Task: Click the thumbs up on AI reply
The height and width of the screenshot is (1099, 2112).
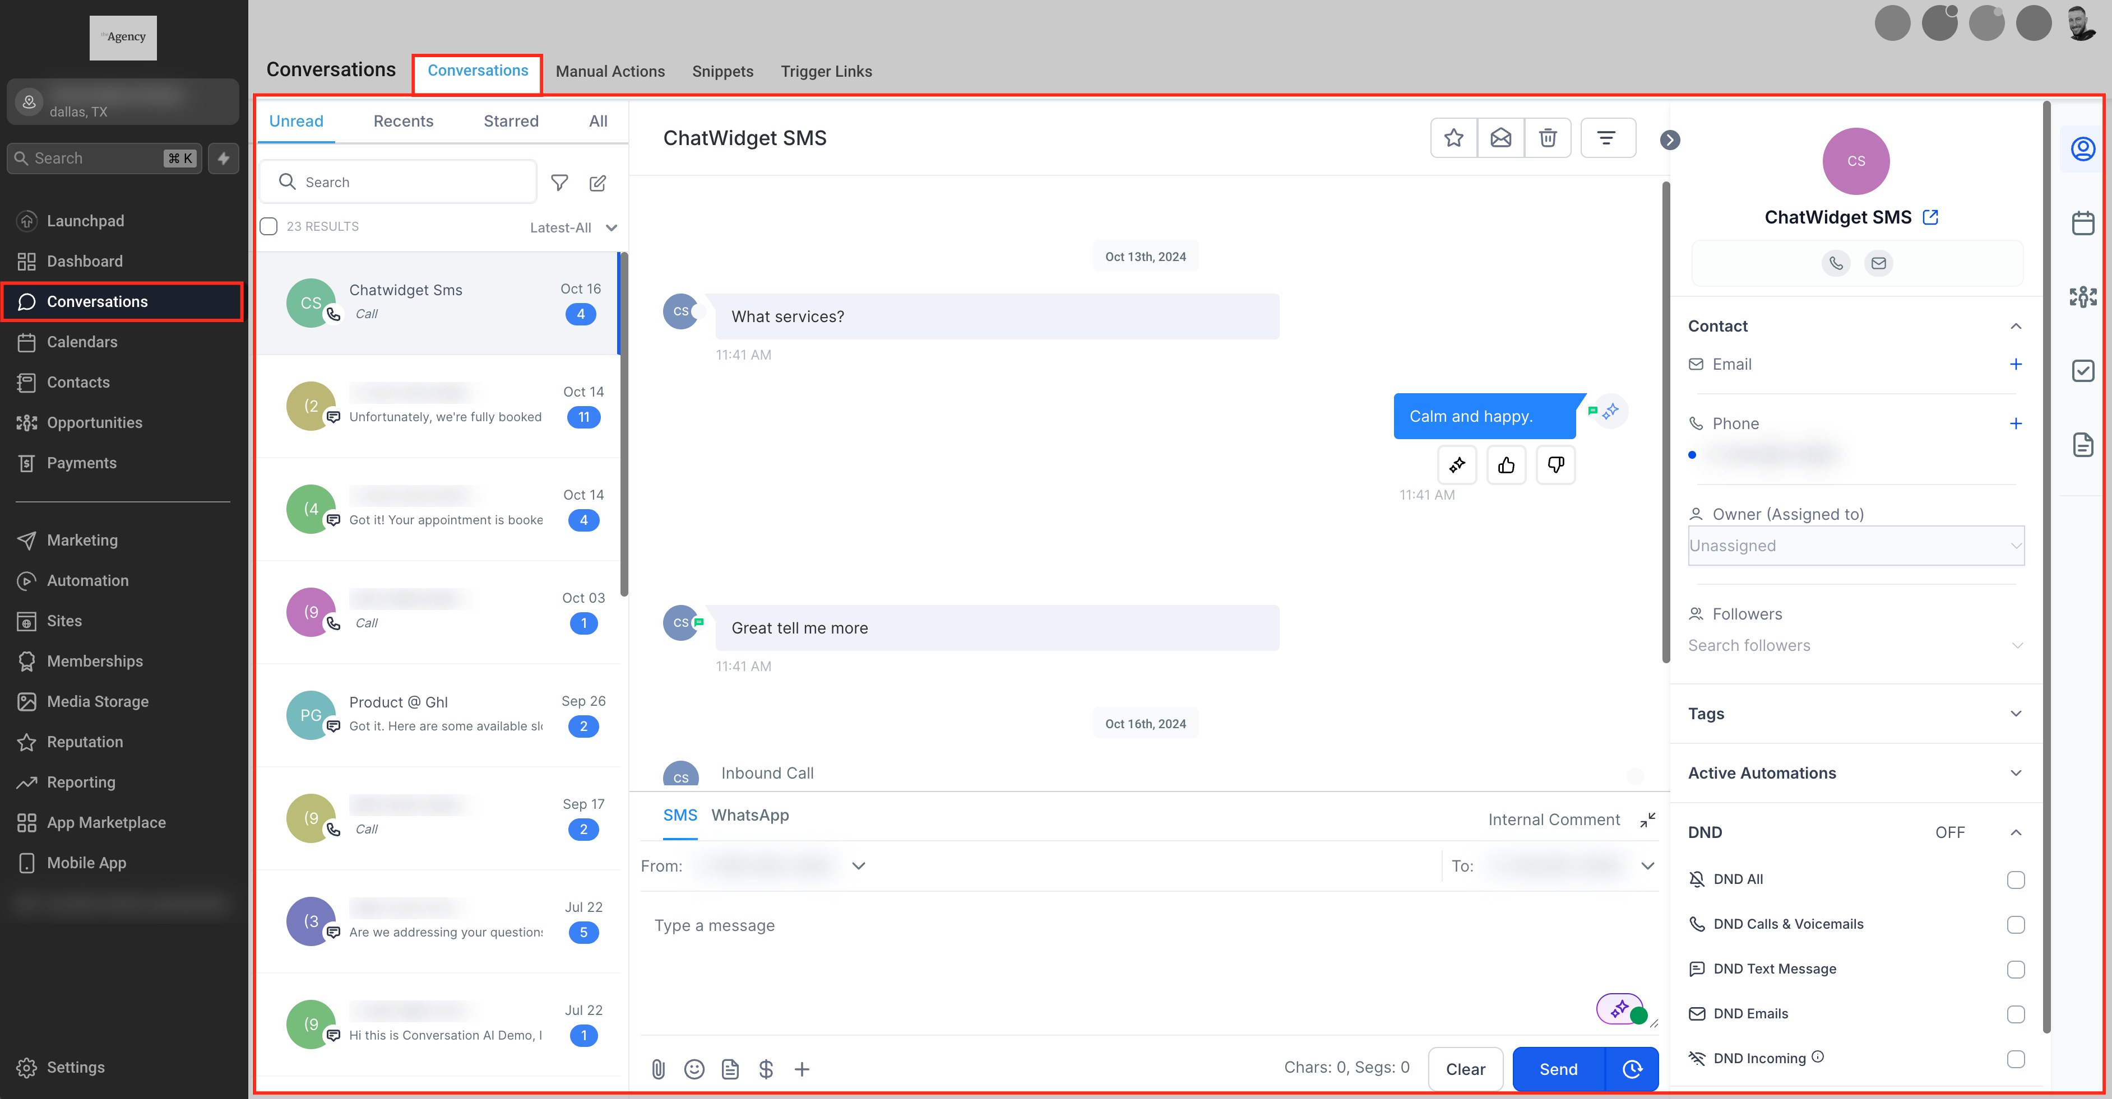Action: (1506, 465)
